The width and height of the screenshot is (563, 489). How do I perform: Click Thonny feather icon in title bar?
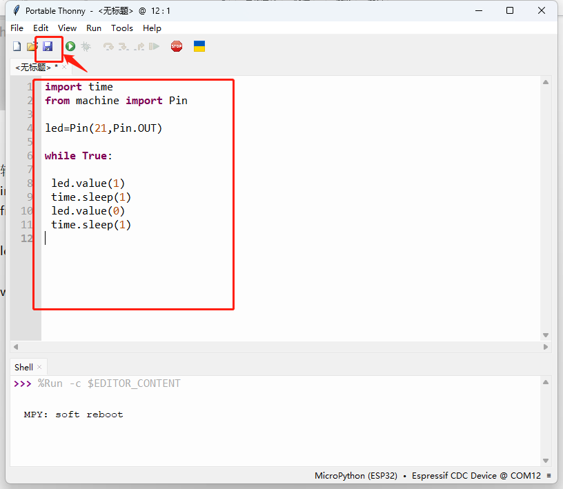point(16,10)
